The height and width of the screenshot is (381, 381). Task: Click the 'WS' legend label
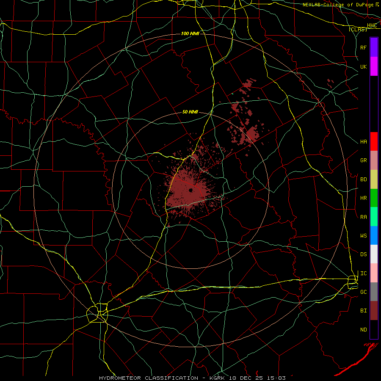[x=364, y=236]
